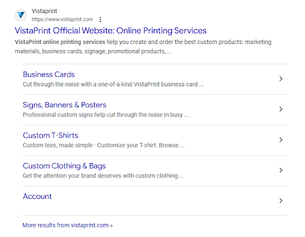Click the https://www.vistaprint.com URL text
The image size is (305, 237).
pos(63,20)
